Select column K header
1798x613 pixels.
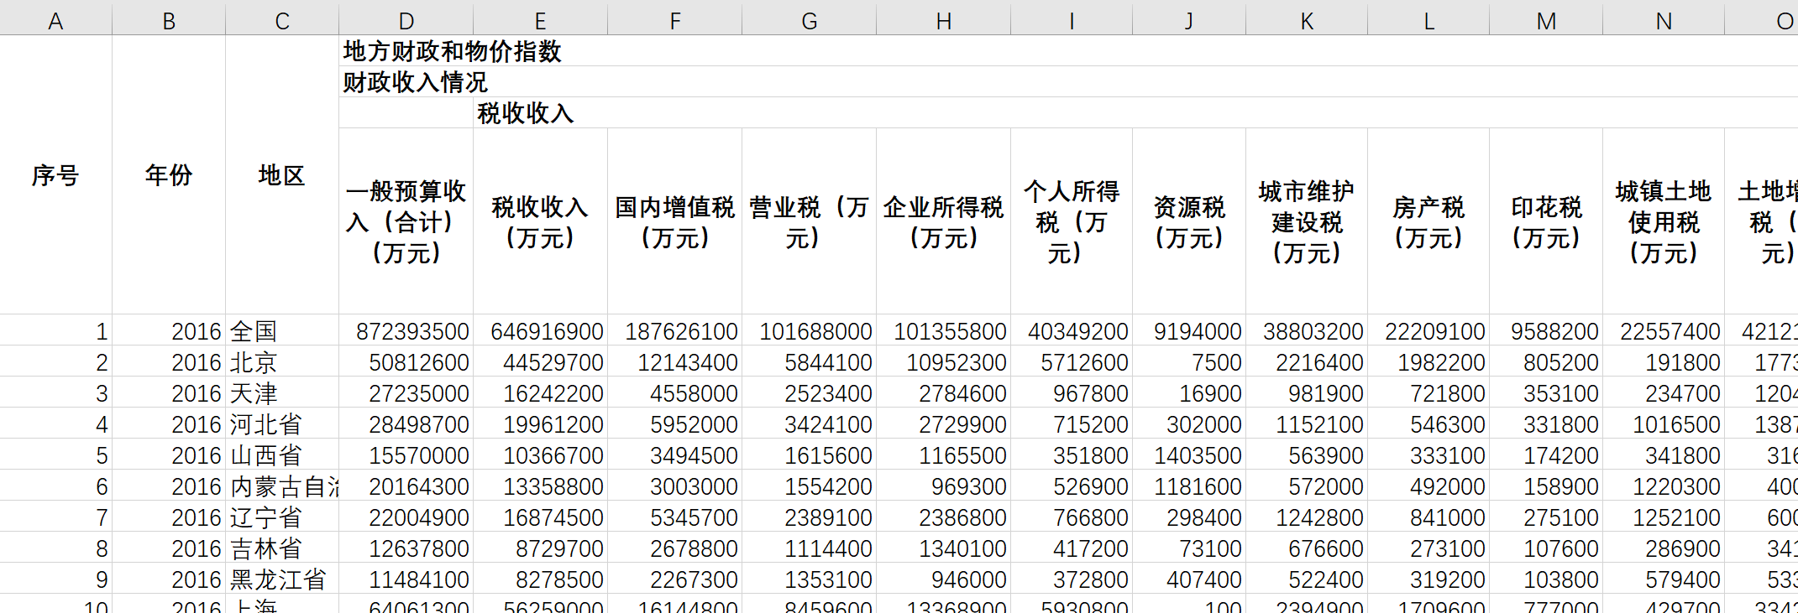click(x=1307, y=20)
